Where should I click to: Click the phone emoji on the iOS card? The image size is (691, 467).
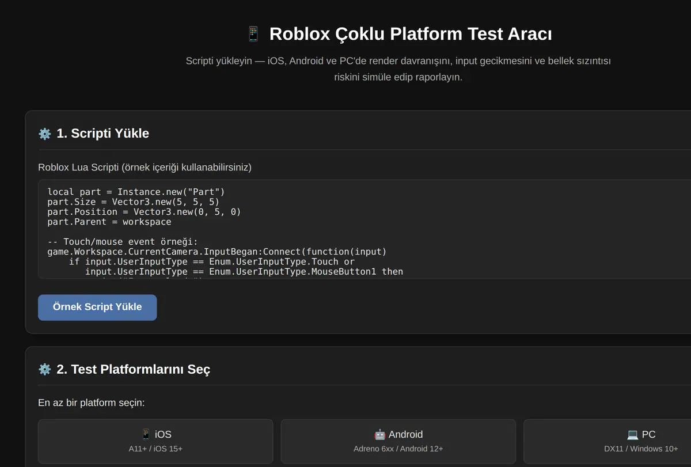146,434
